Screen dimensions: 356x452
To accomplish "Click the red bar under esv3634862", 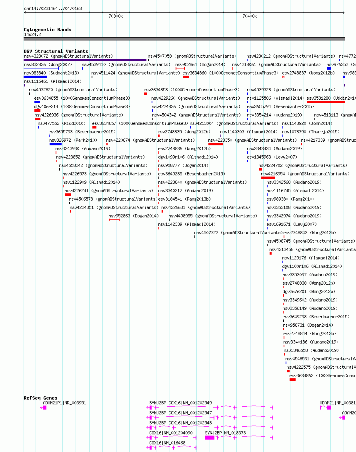I will coord(293,380).
